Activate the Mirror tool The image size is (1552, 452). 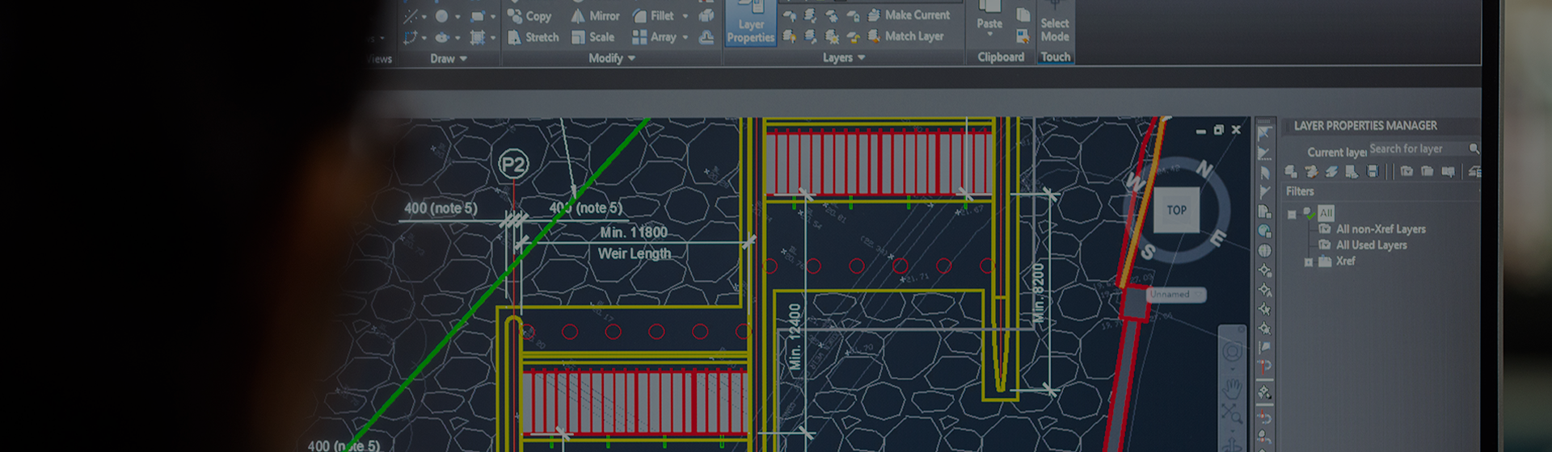tap(595, 16)
